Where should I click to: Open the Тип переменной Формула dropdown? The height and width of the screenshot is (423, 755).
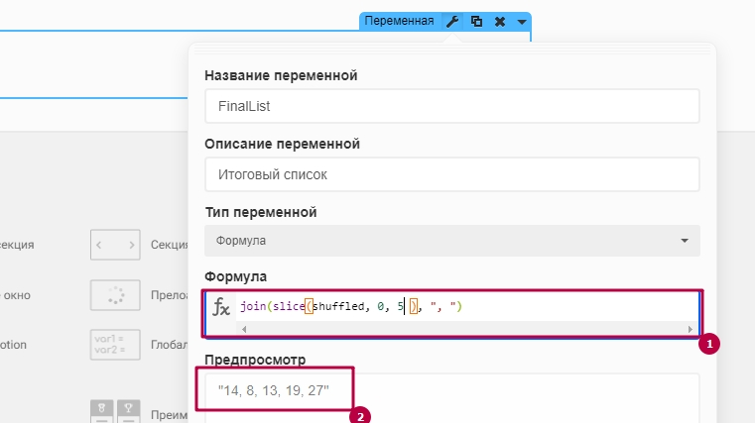(452, 241)
